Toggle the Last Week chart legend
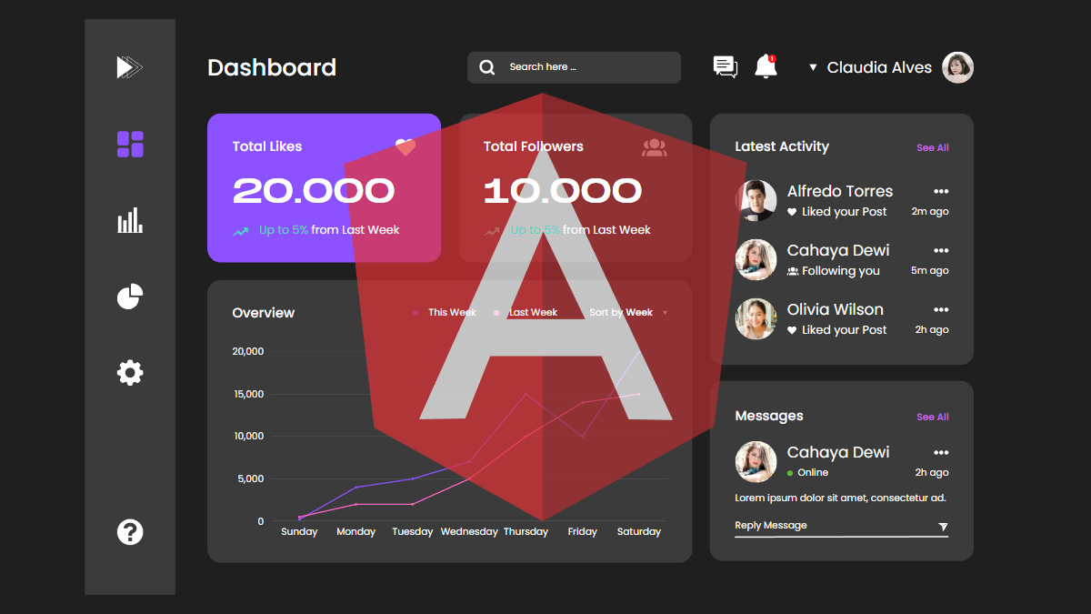Screen dimensions: 1091x614 click(x=526, y=312)
